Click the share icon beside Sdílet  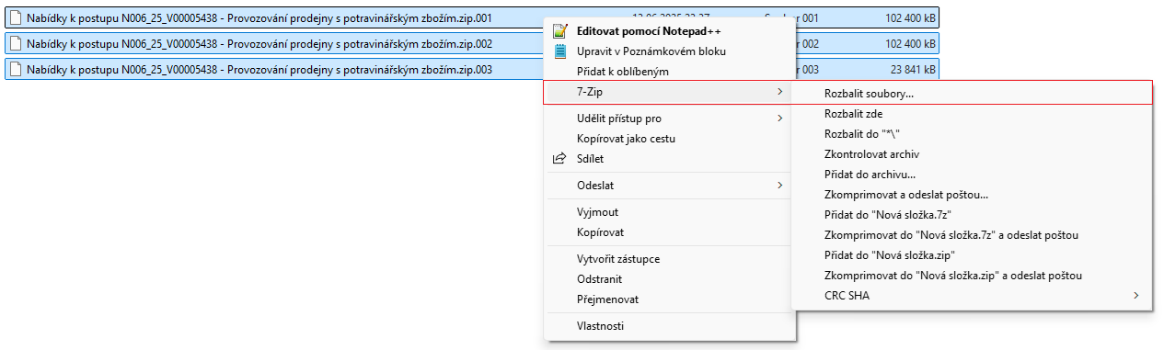click(559, 159)
